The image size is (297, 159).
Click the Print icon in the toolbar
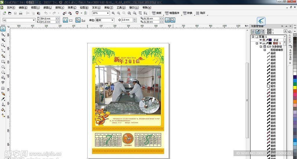20,13
